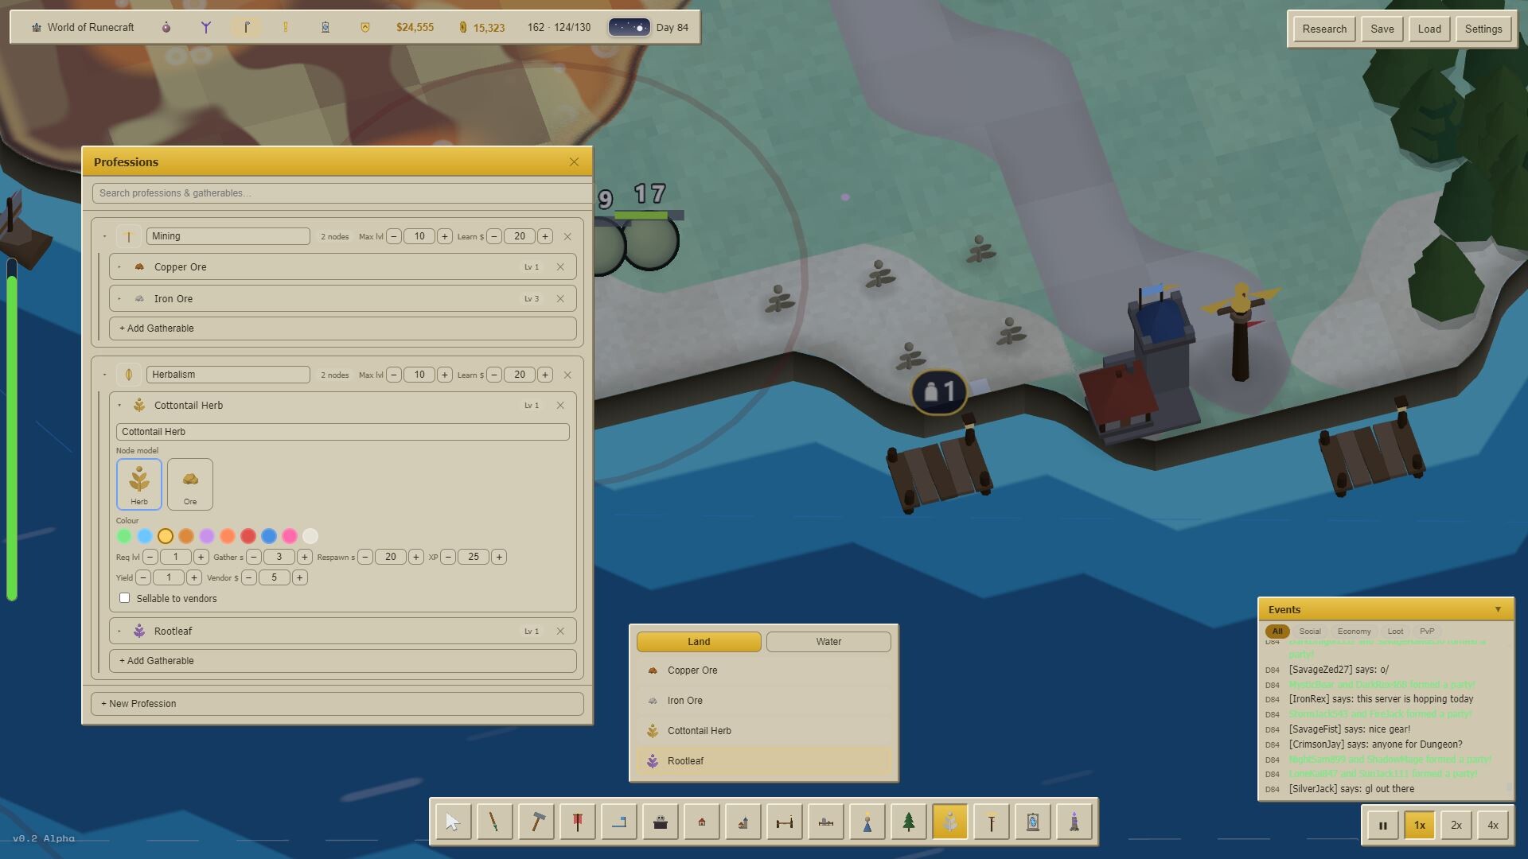The width and height of the screenshot is (1528, 859).
Task: Select the arrow pointer tool
Action: 454,822
